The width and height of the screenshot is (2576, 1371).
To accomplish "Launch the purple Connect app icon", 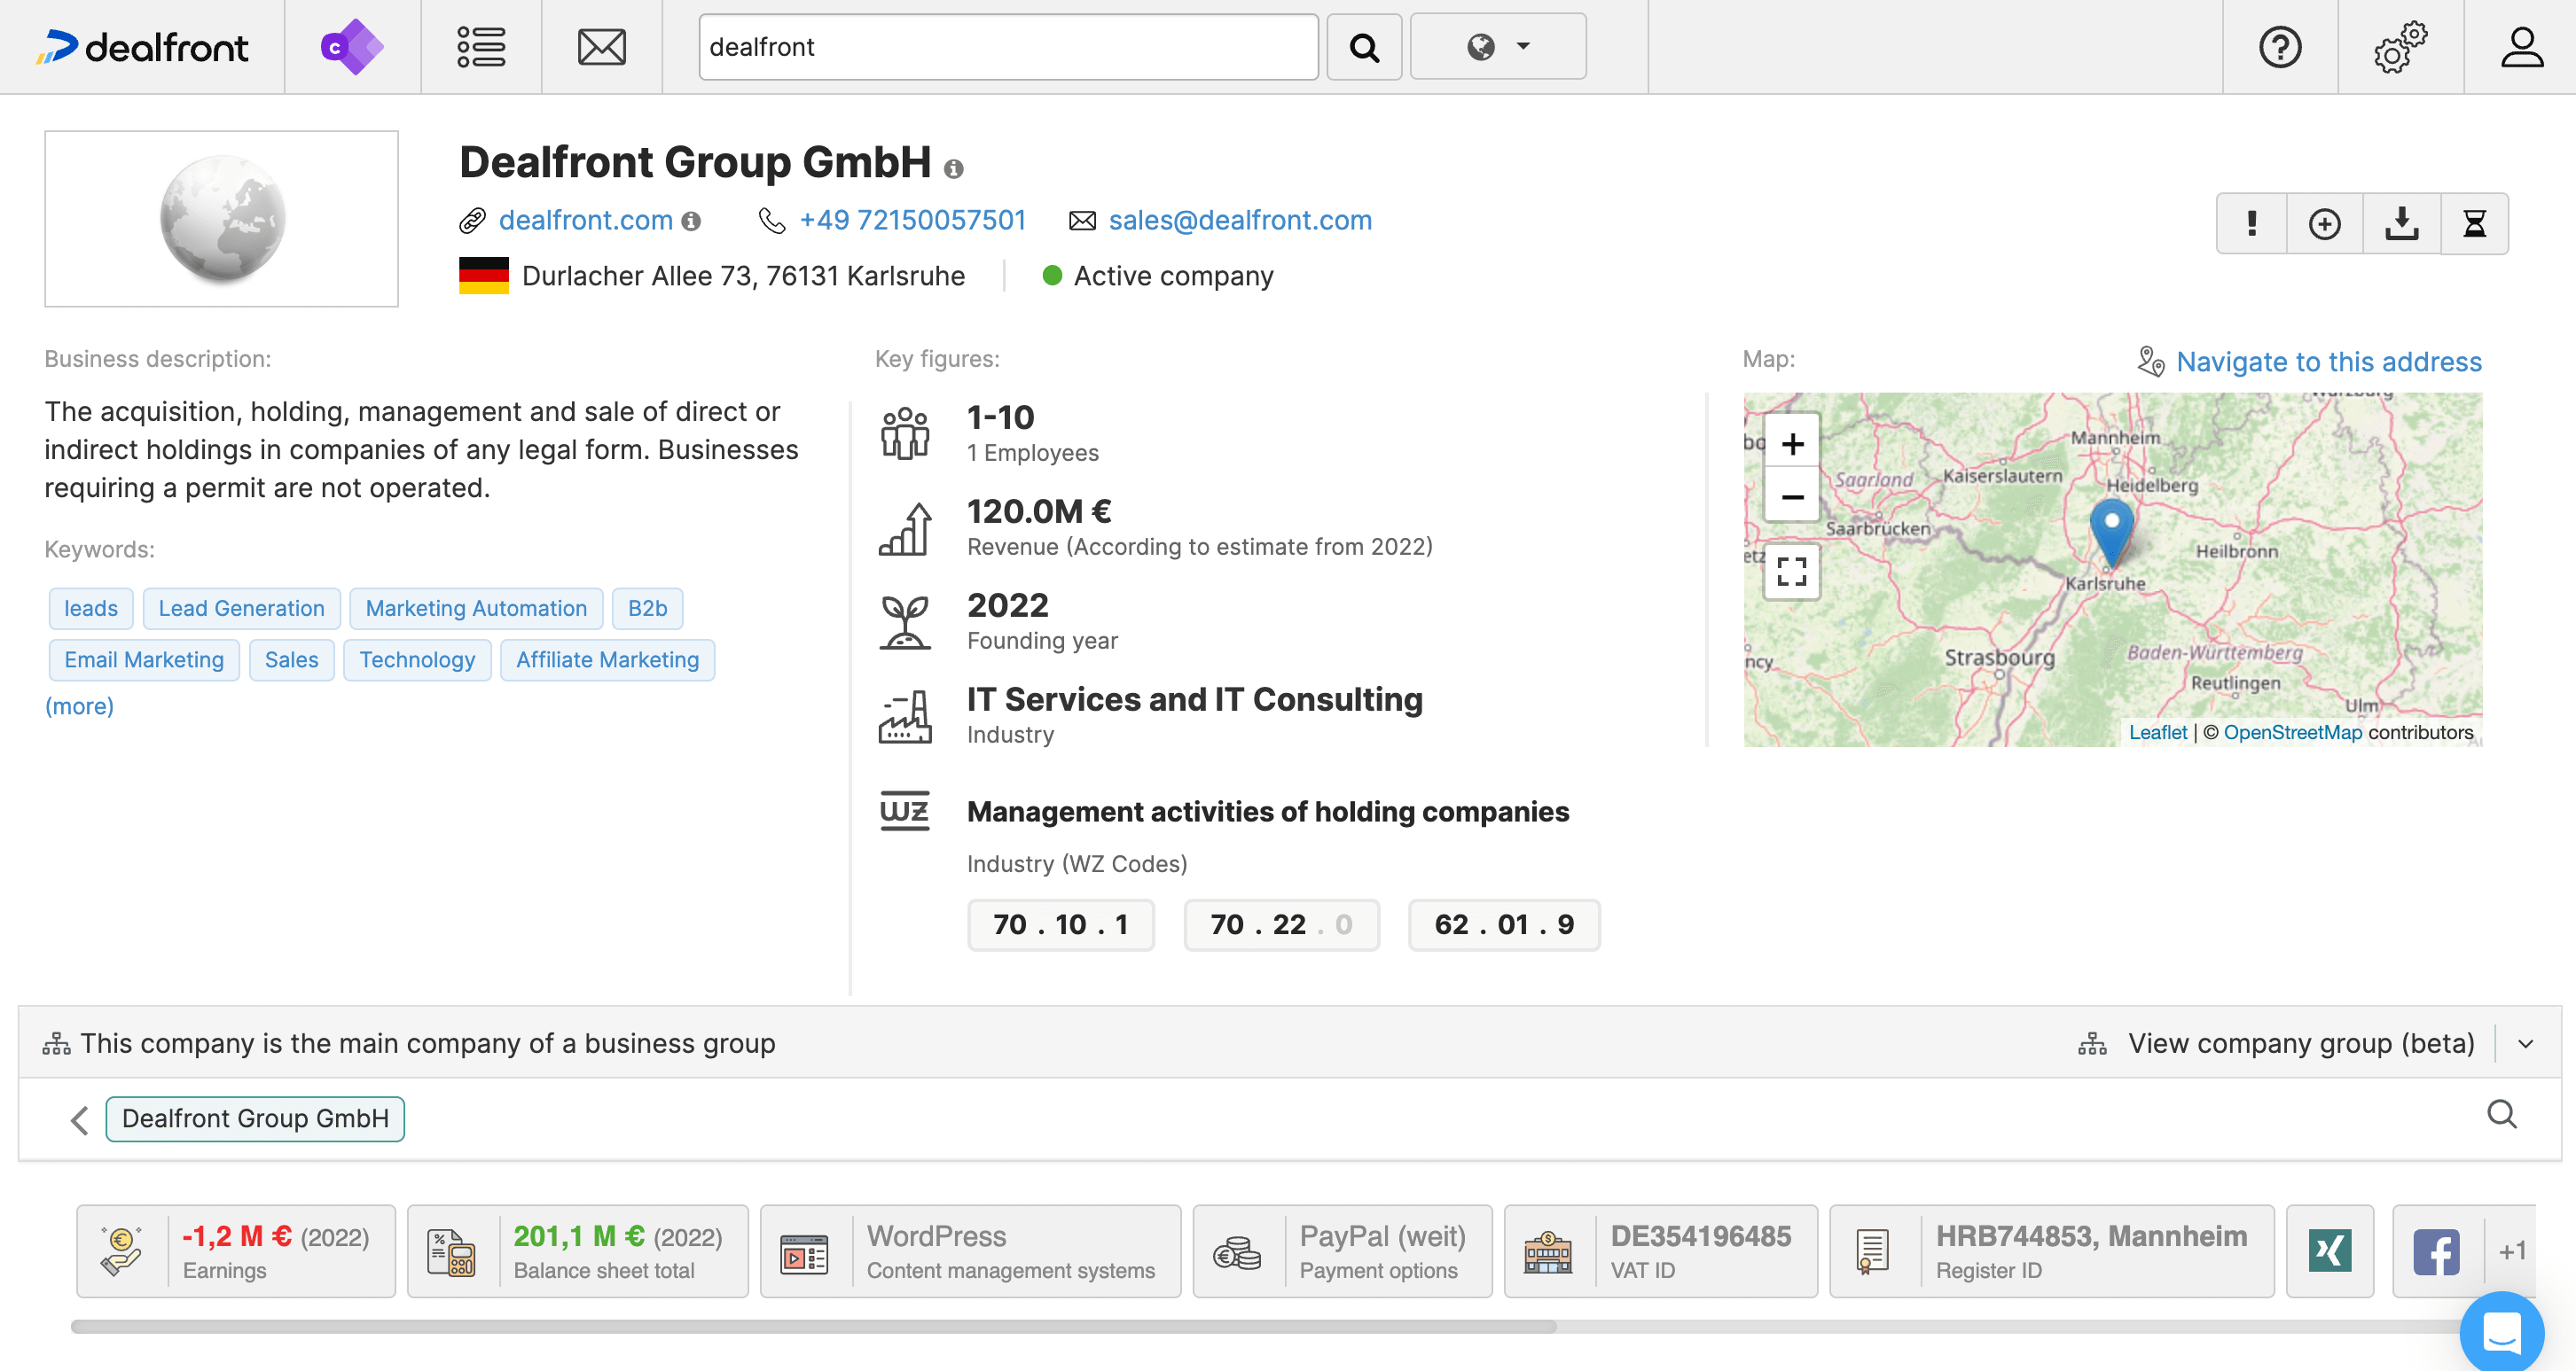I will tap(352, 46).
